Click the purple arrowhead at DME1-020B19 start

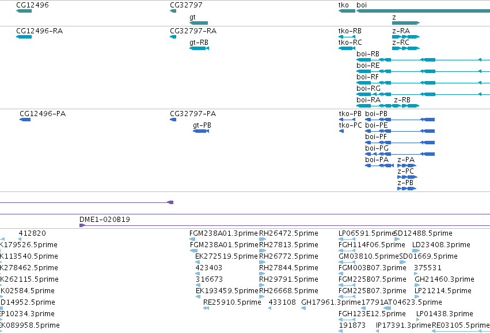pos(82,225)
